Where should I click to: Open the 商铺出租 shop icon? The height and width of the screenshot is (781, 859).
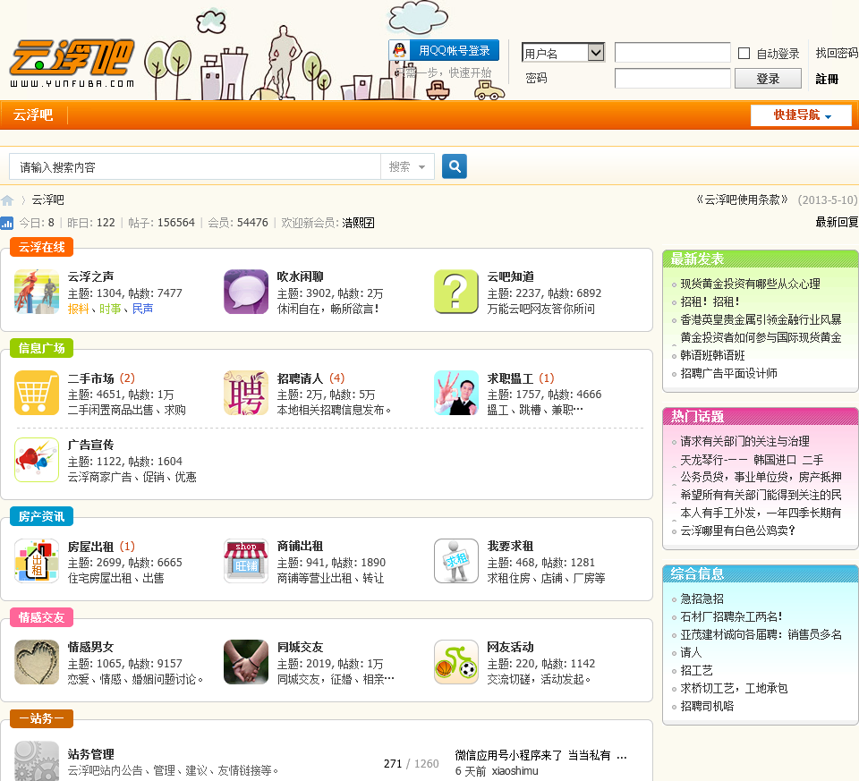pyautogui.click(x=246, y=561)
